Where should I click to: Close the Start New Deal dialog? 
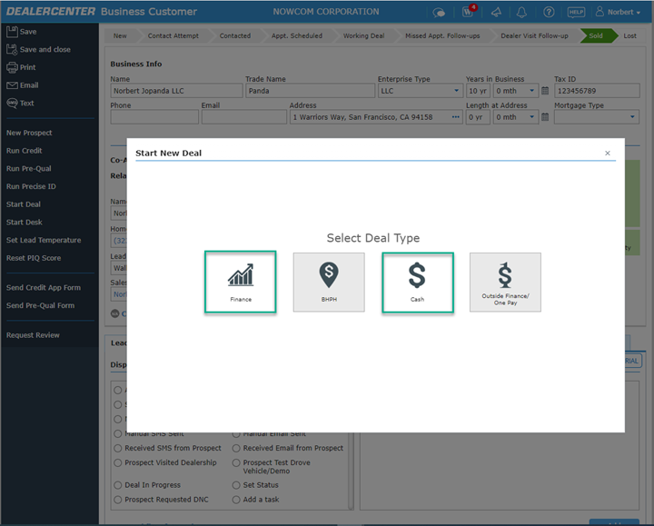click(608, 154)
